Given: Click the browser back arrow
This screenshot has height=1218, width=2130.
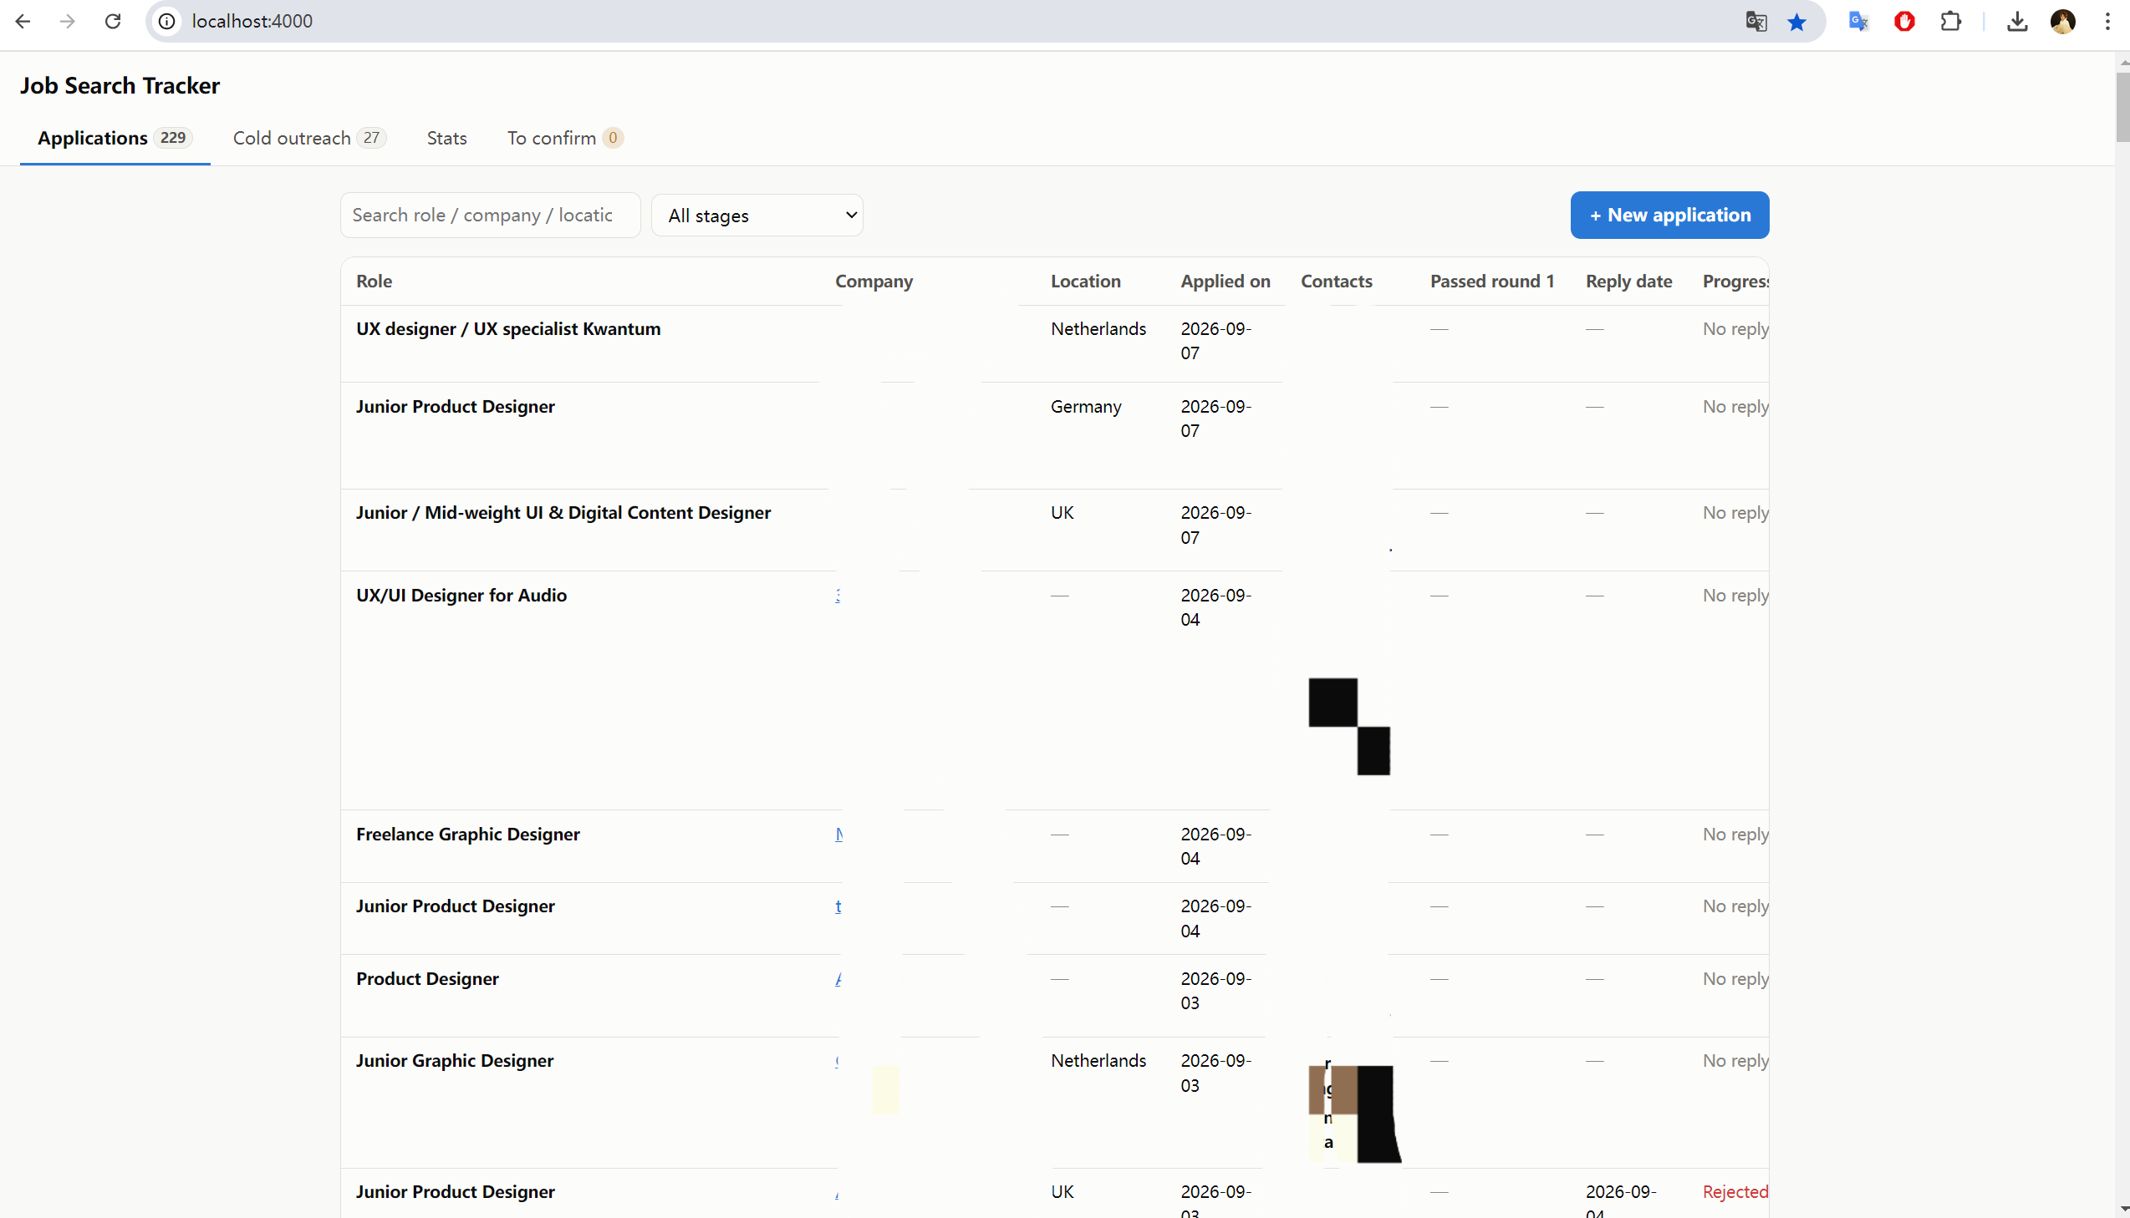Looking at the screenshot, I should tap(23, 21).
